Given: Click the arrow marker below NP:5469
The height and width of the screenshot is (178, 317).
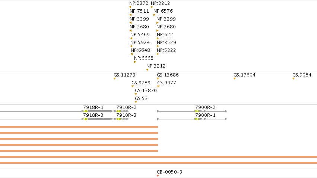Looking at the screenshot, I should click(x=131, y=38).
